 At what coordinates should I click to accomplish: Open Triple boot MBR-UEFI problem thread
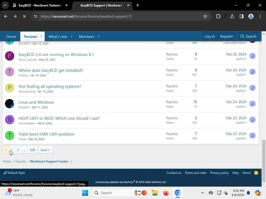coord(46,134)
